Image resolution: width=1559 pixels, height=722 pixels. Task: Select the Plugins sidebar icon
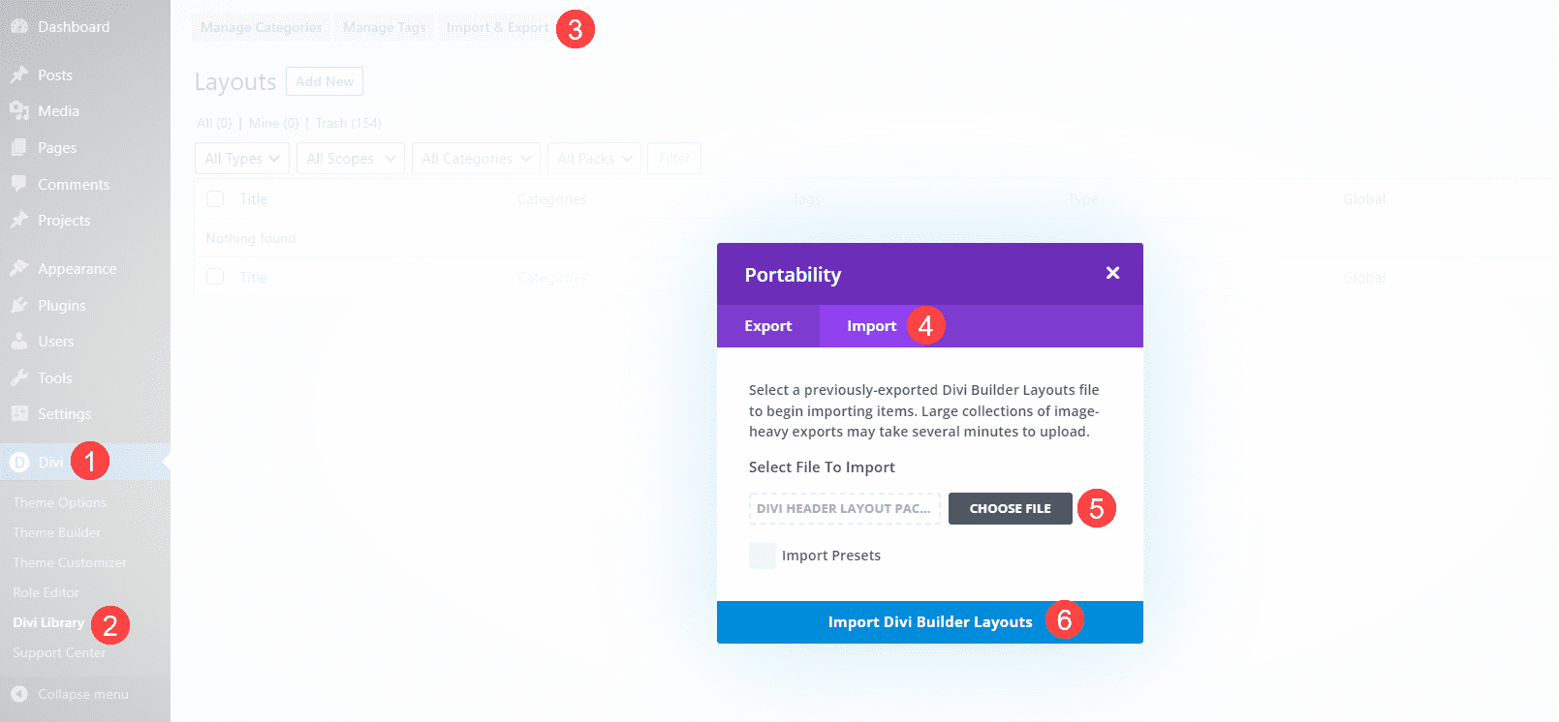tap(21, 305)
